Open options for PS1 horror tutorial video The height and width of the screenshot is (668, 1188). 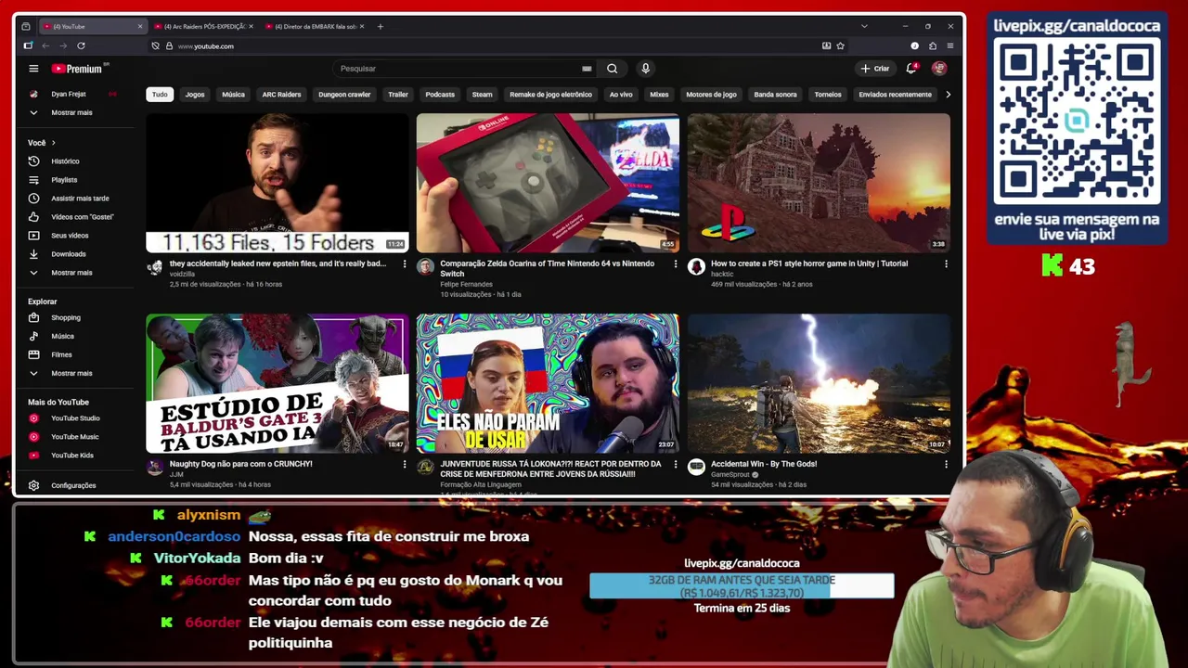tap(946, 264)
